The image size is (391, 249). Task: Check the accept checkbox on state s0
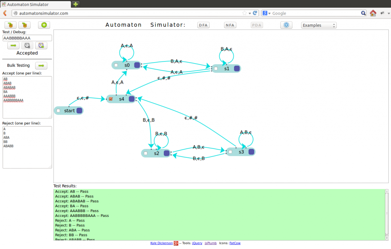point(116,65)
